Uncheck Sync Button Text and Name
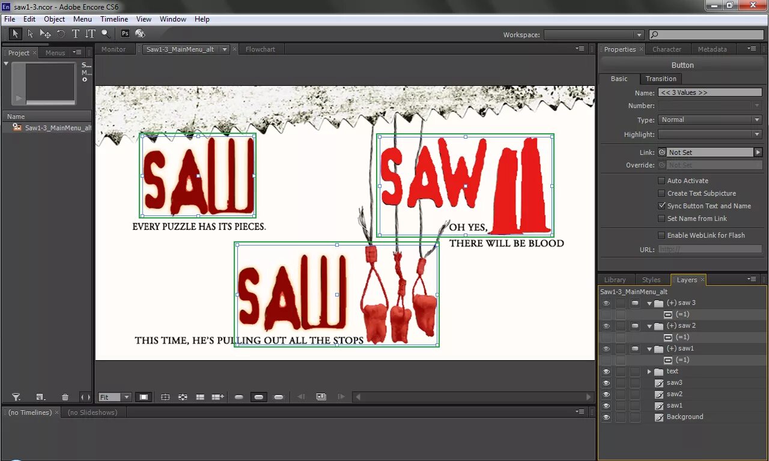769x461 pixels. click(661, 206)
